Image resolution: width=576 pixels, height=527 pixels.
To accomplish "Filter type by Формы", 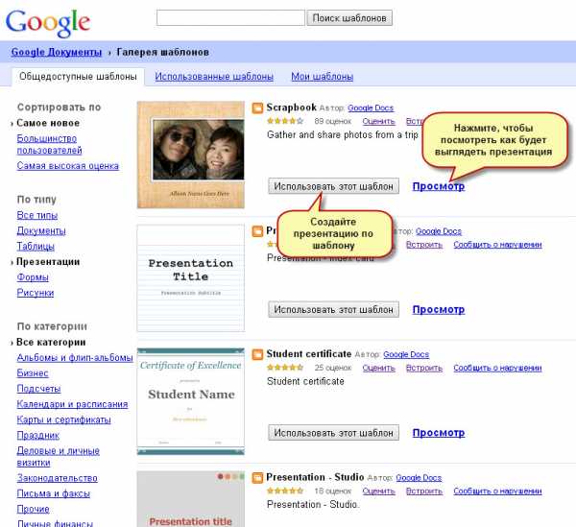I will coord(33,277).
